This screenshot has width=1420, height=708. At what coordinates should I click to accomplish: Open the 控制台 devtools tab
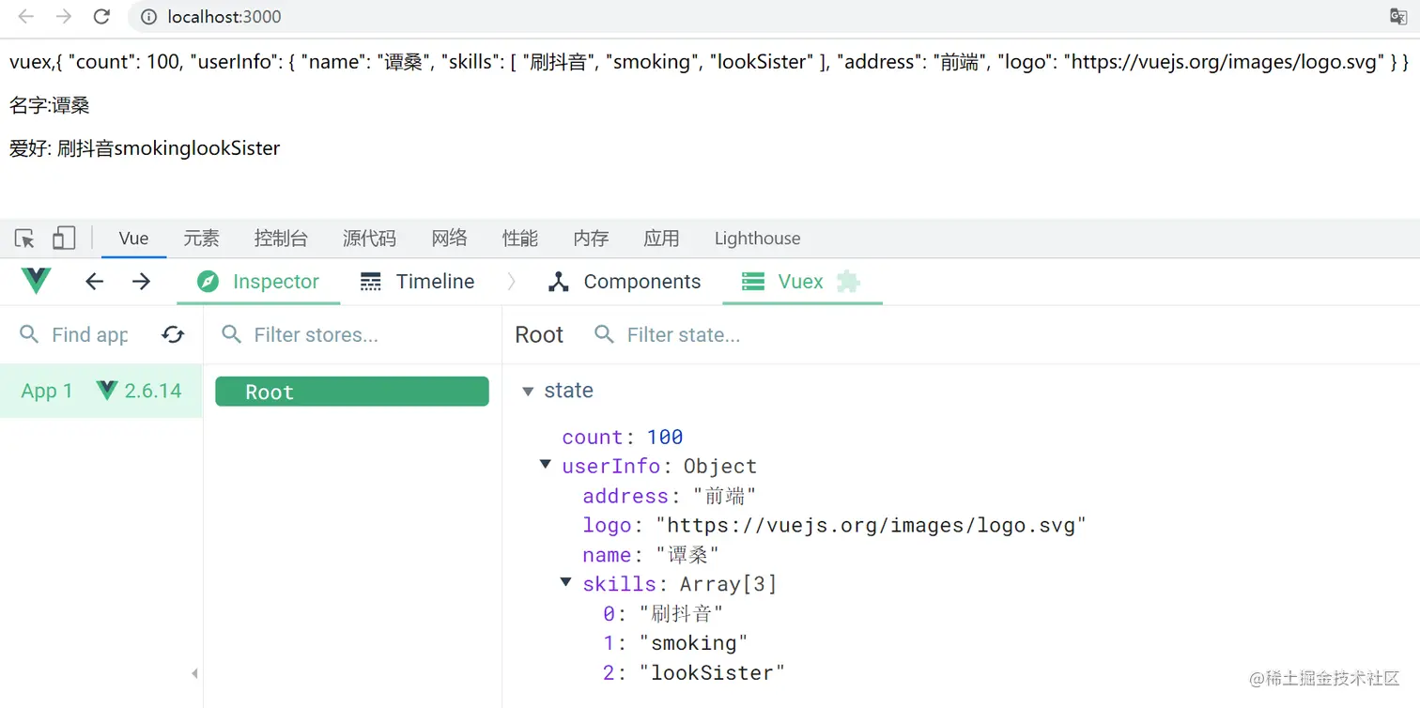tap(280, 239)
